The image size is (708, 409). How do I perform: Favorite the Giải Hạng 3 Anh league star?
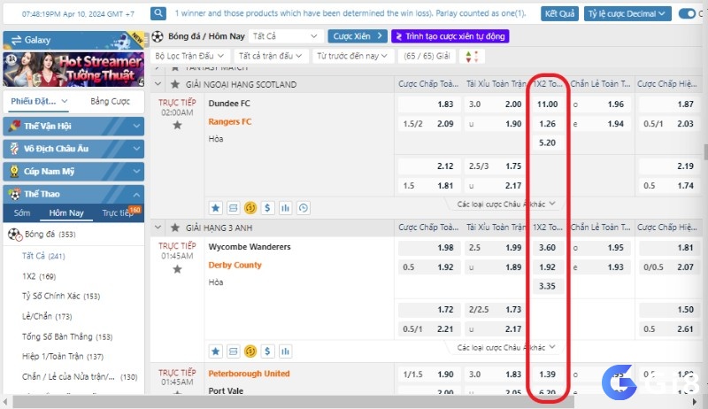174,228
